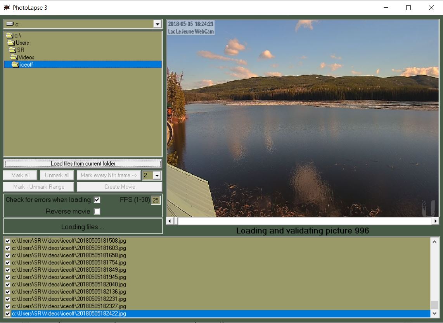Disable Check for errors when loading
Screen dimensions: 443x323
click(97, 200)
